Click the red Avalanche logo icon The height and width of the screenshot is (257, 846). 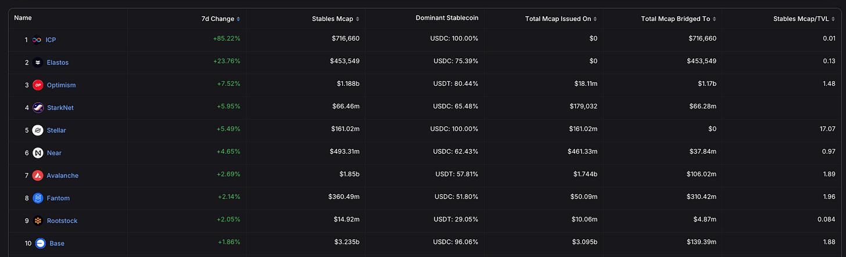38,176
